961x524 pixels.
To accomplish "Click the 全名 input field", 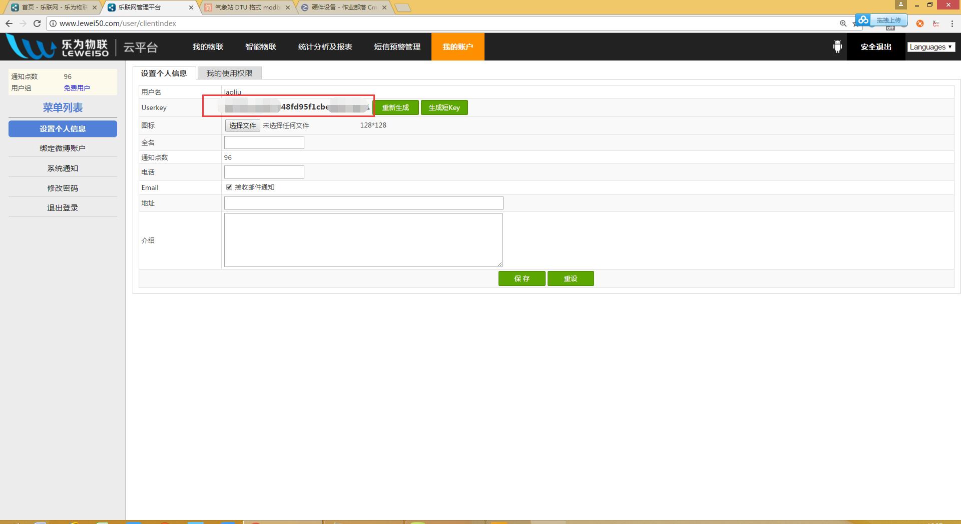I will point(264,142).
